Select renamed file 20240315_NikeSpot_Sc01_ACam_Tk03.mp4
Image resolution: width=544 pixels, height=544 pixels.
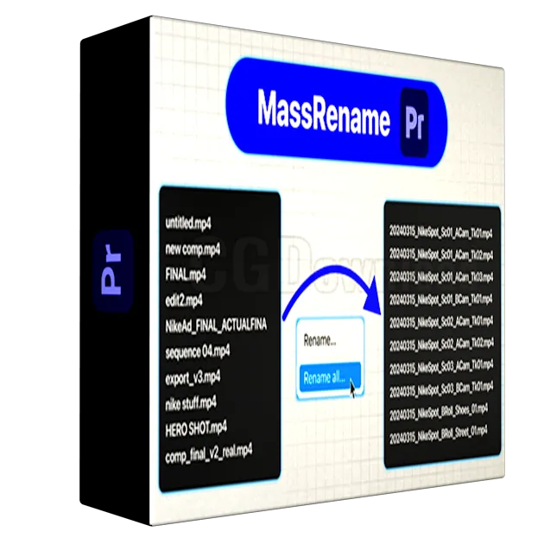coord(441,276)
